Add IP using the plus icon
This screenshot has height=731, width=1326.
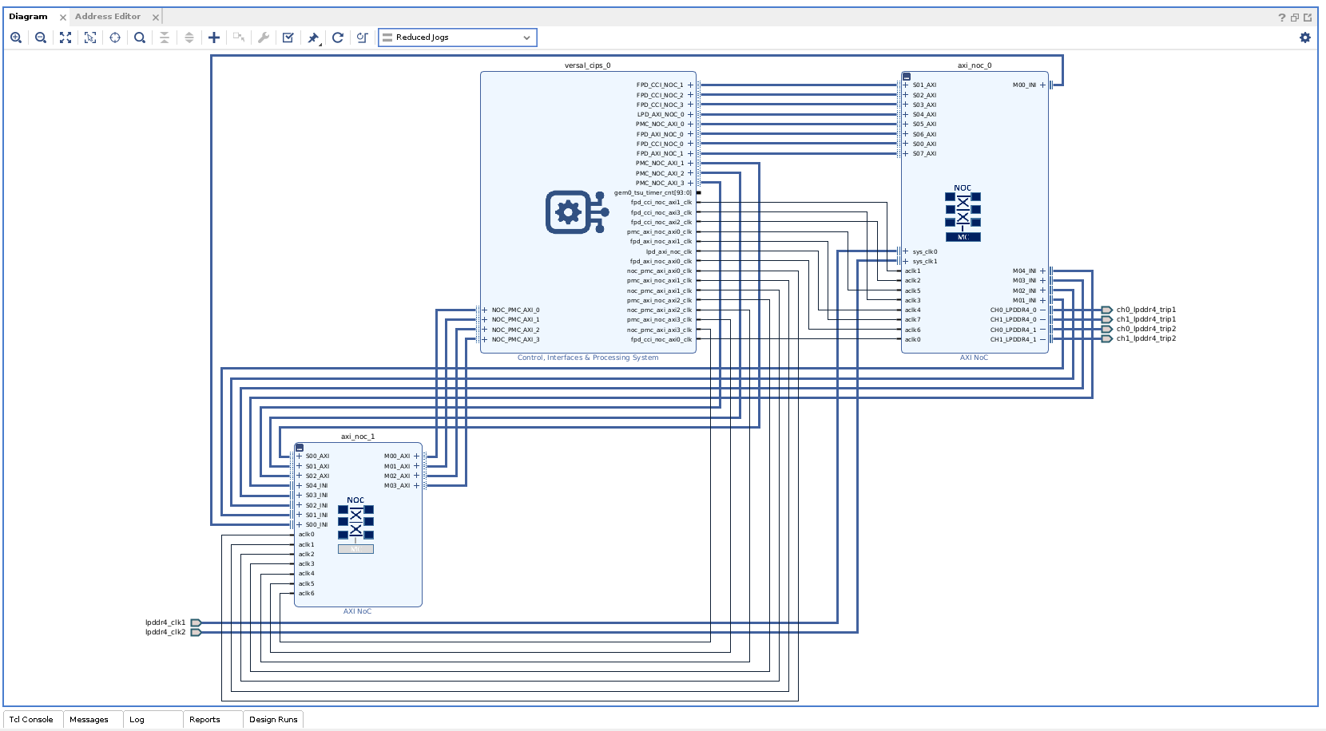click(x=213, y=38)
